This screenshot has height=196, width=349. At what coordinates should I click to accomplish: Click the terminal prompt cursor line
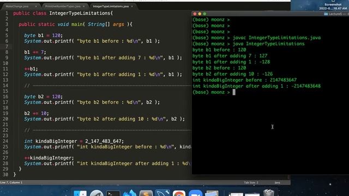[214, 92]
